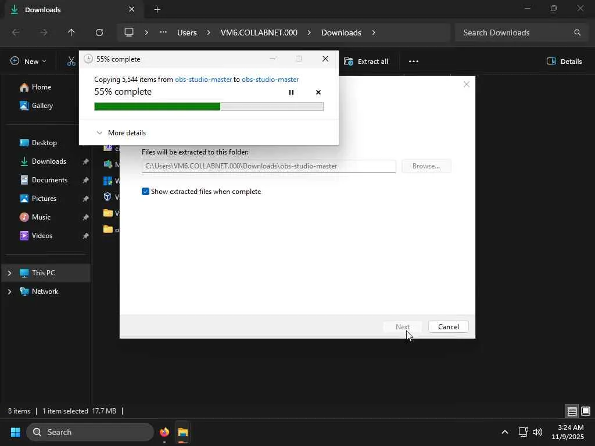Expand chevron after Downloads breadcrumb

click(x=374, y=33)
